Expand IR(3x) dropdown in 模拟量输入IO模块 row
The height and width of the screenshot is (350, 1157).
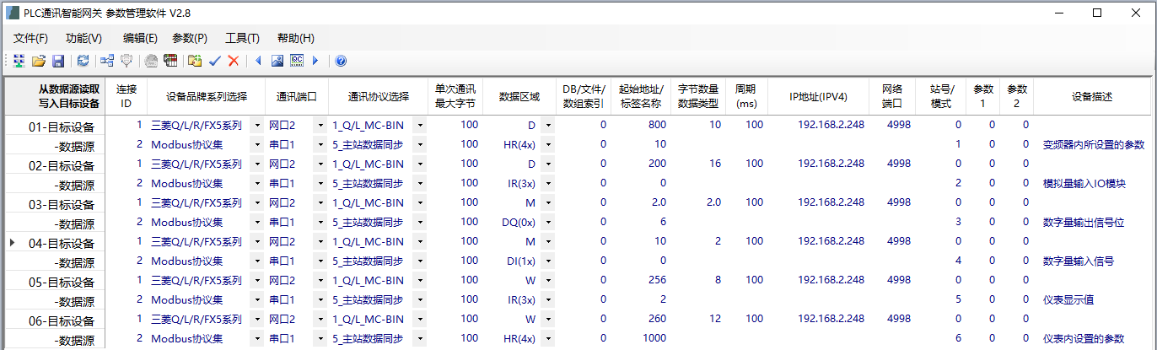(x=547, y=183)
